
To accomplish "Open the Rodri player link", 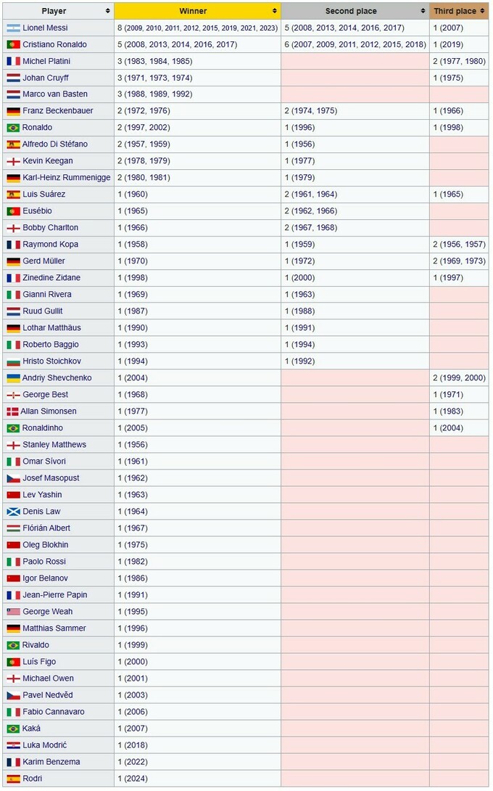I will coord(33,779).
